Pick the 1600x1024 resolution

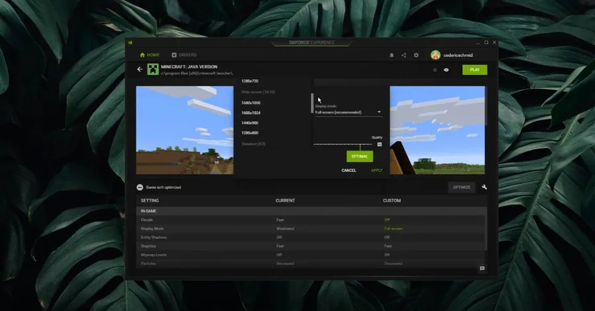coord(251,113)
